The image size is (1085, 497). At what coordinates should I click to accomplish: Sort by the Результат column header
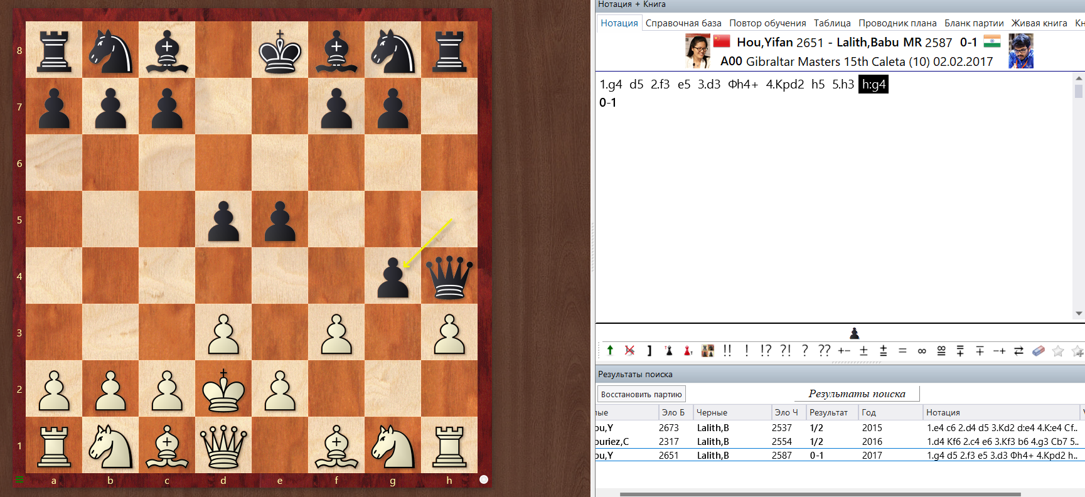click(x=832, y=412)
